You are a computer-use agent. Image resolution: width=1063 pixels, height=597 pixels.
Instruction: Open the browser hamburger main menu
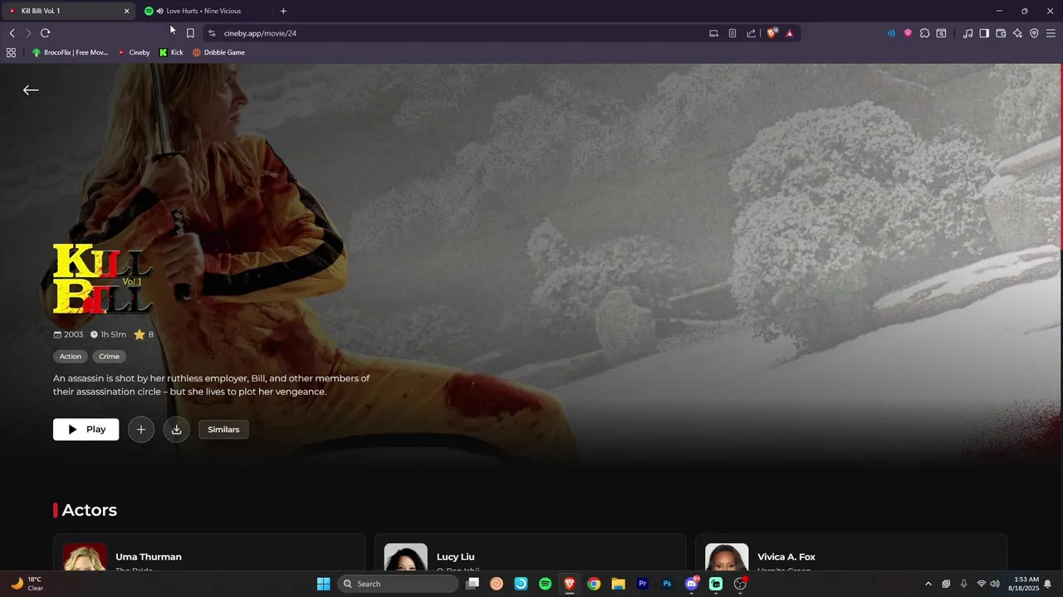pyautogui.click(x=1051, y=33)
